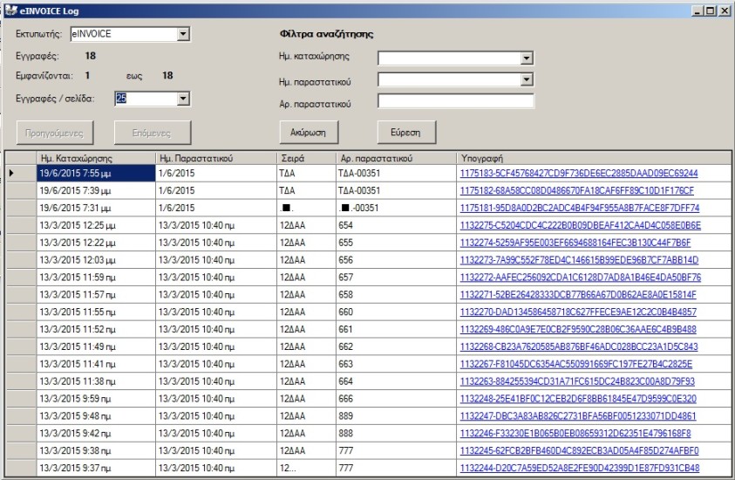Image resolution: width=735 pixels, height=480 pixels.
Task: Select the cell 19/6/2015 7:55 μμ
Action: coord(96,173)
